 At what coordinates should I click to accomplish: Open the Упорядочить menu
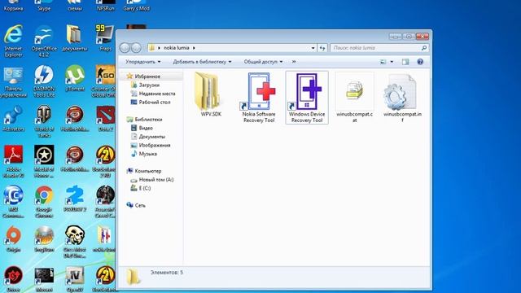143,62
